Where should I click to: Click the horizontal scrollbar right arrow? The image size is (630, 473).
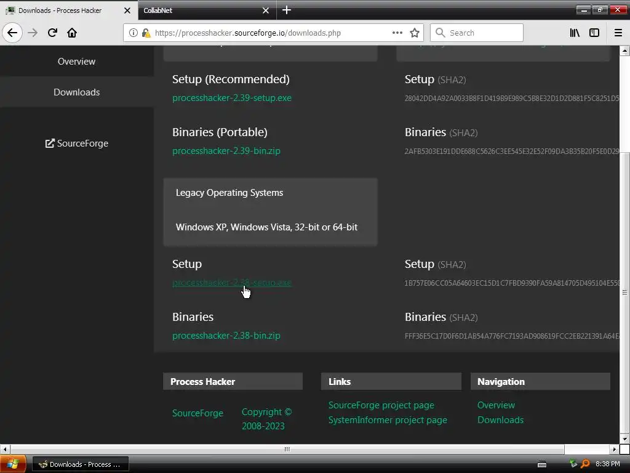[615, 449]
